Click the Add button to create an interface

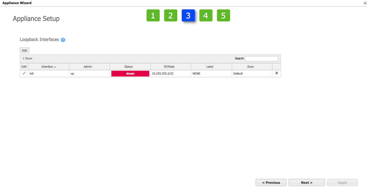(24, 50)
